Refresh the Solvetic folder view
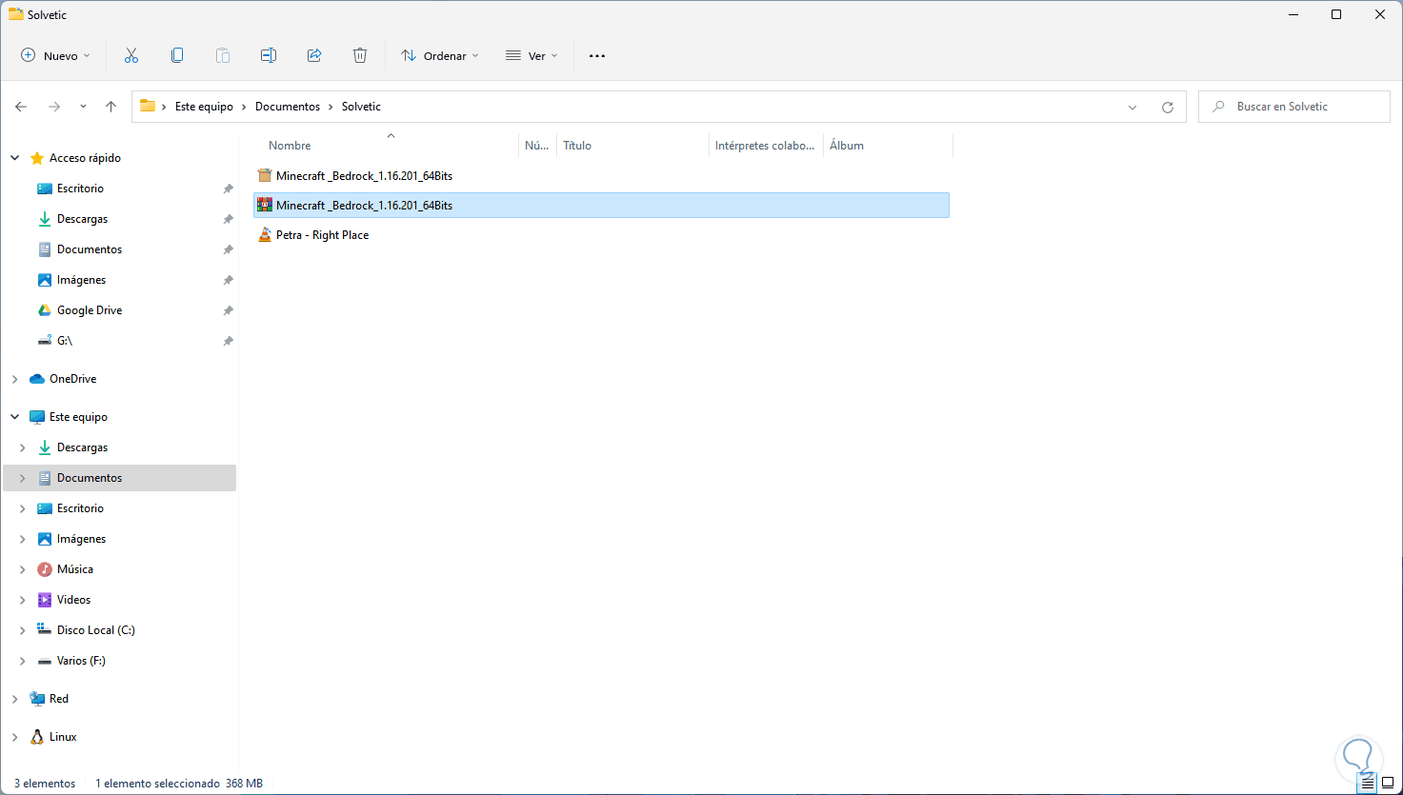 [1168, 108]
